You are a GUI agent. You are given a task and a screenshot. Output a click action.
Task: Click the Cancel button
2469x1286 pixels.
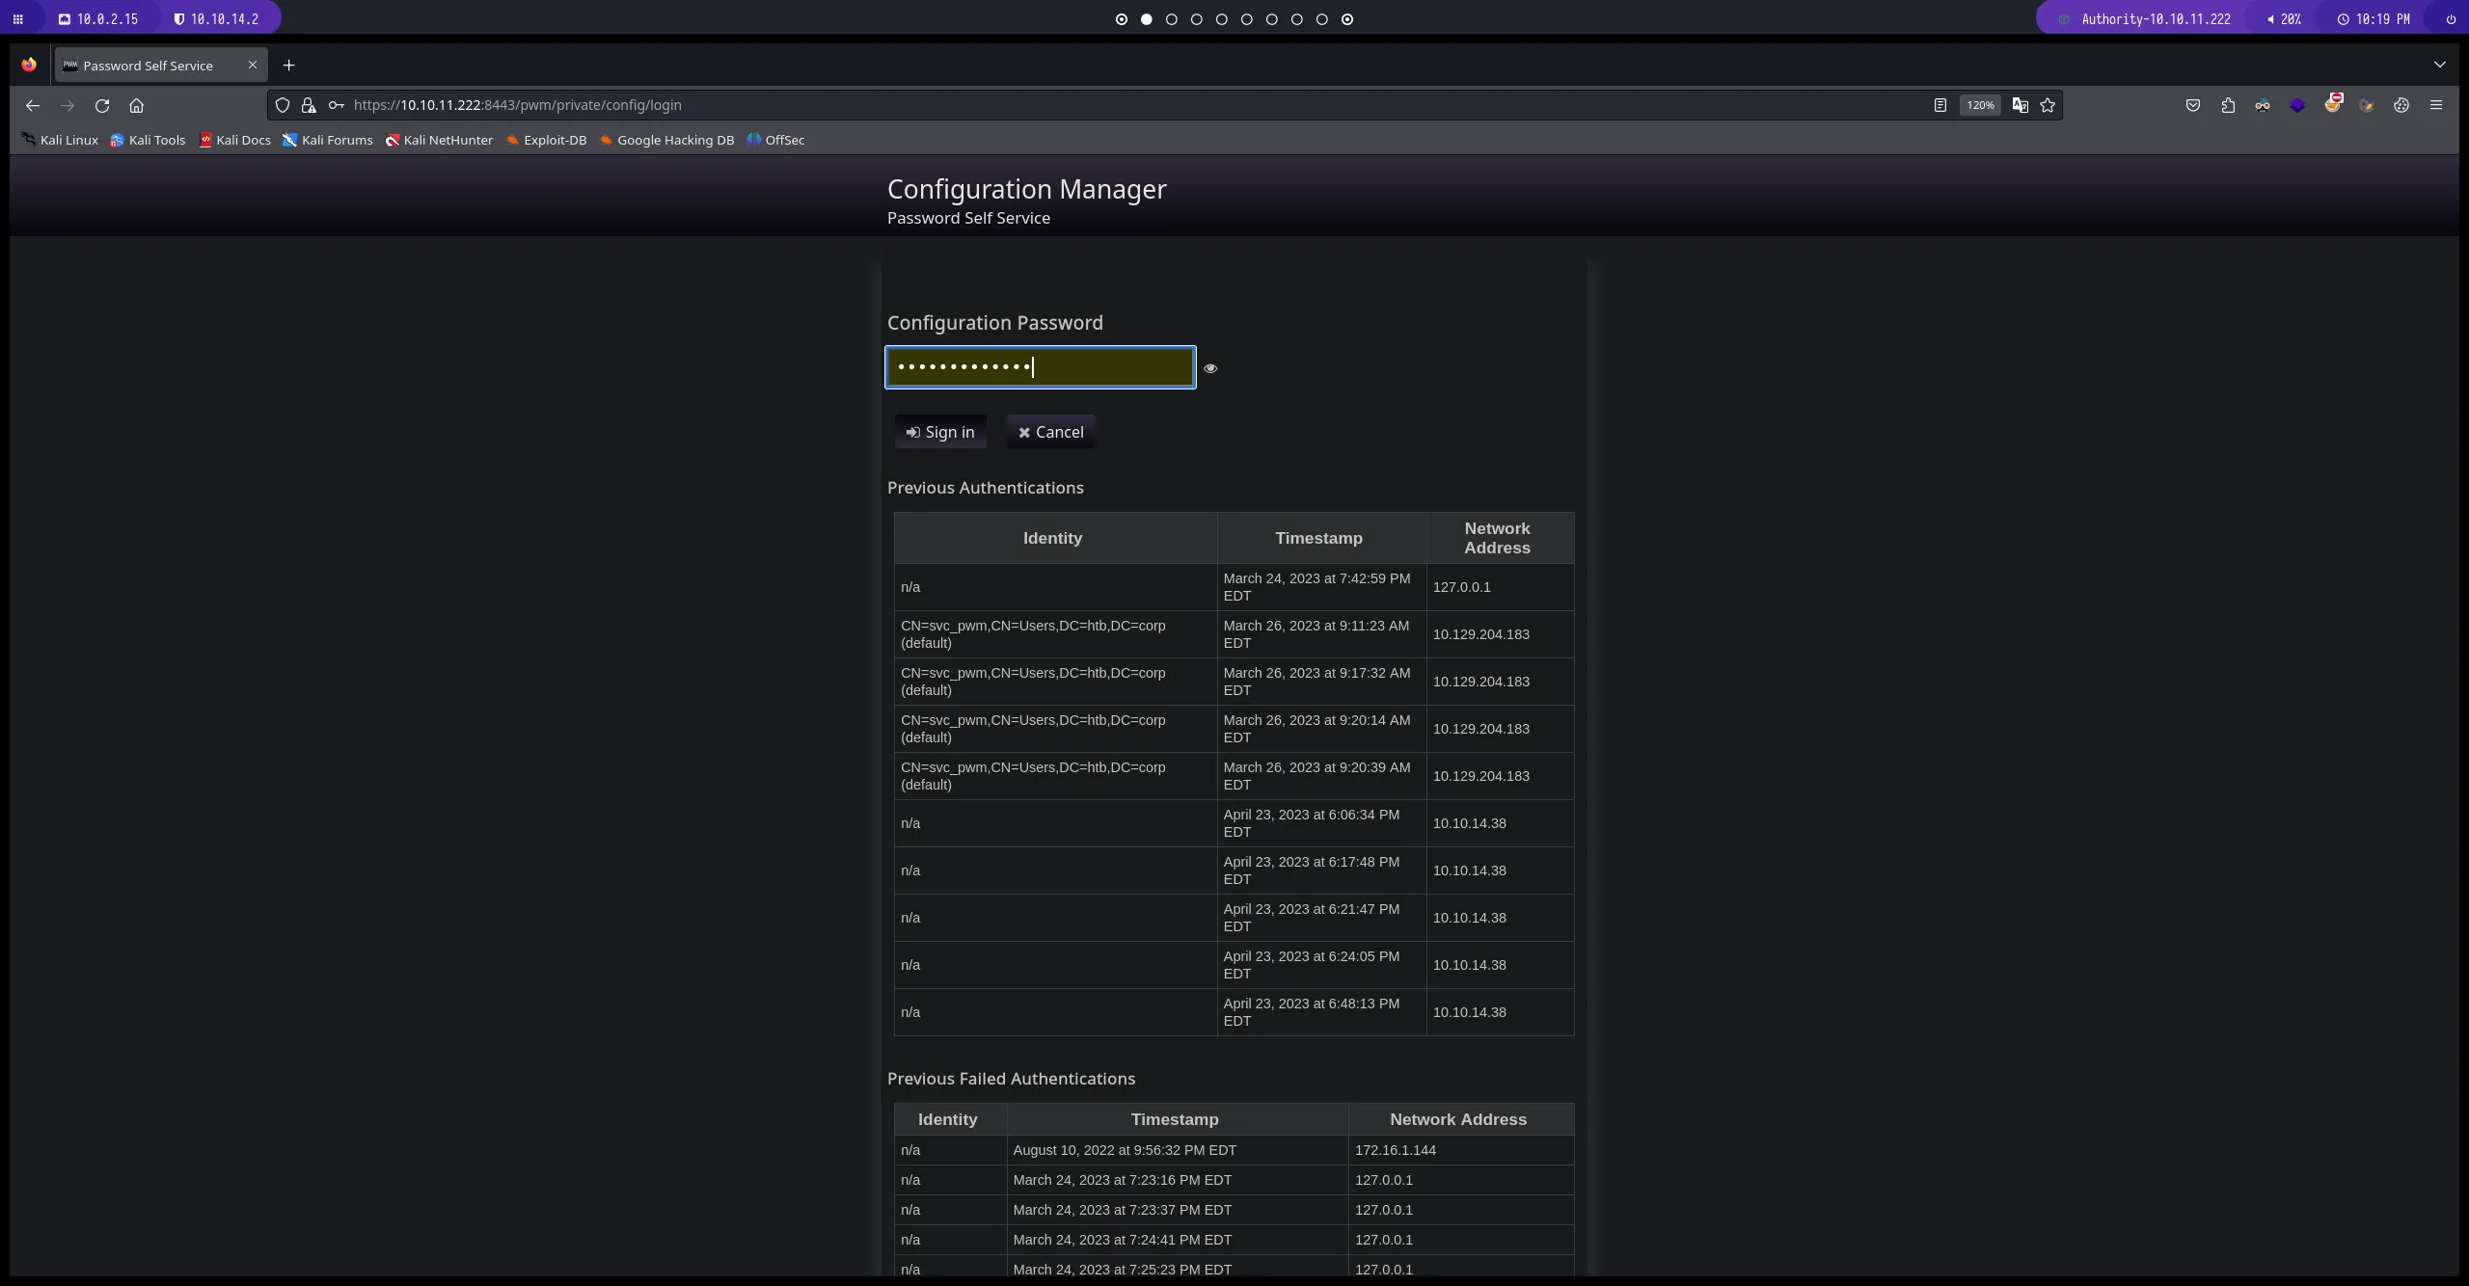1050,432
